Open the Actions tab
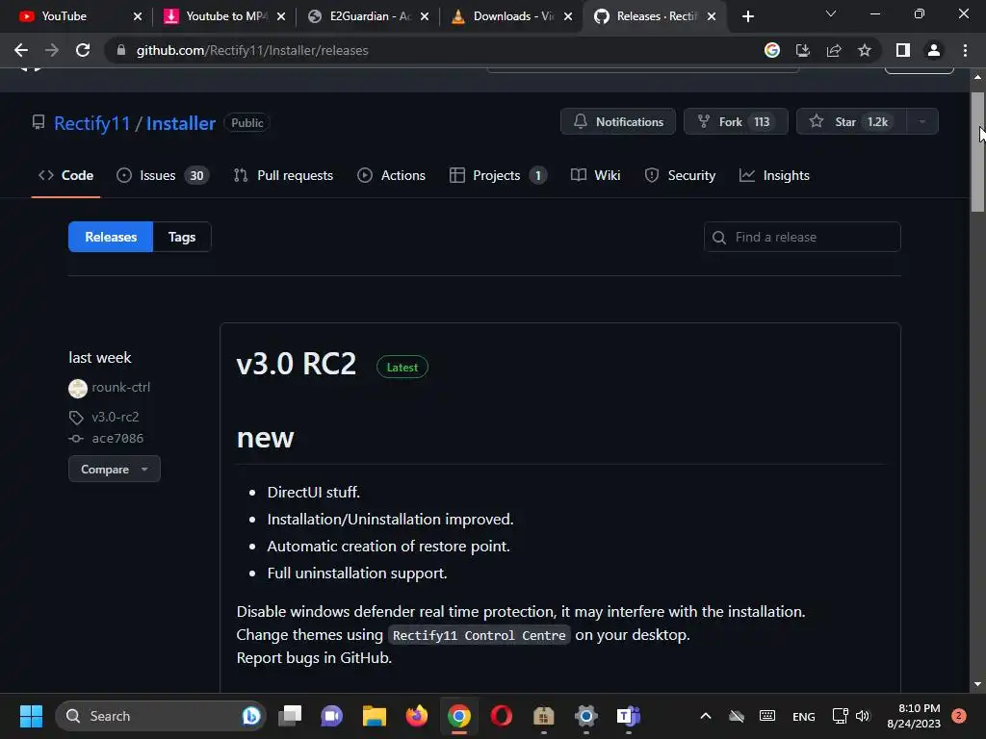986x739 pixels. [x=391, y=175]
